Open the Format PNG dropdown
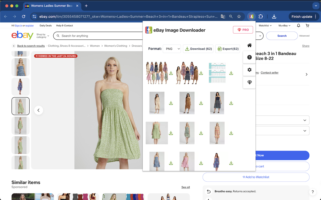This screenshot has width=321, height=200. pyautogui.click(x=172, y=49)
